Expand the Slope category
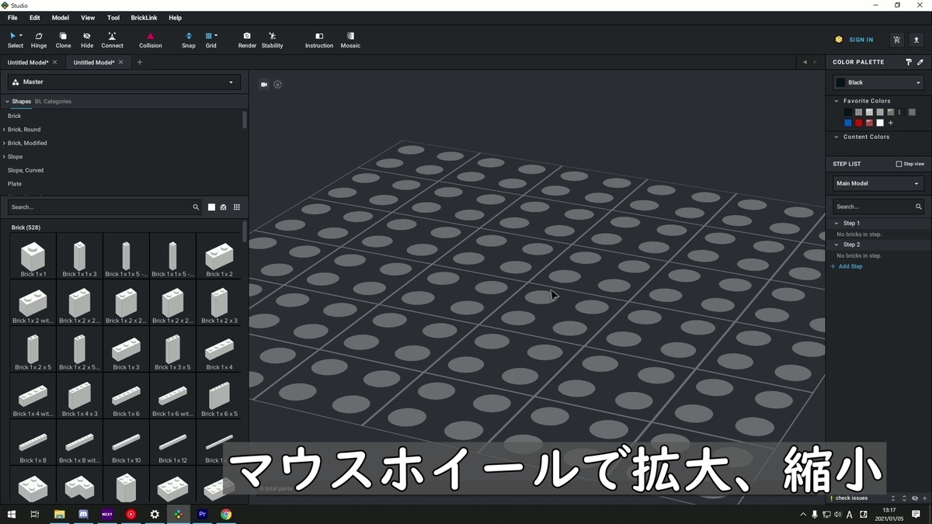The height and width of the screenshot is (524, 932). coord(4,157)
